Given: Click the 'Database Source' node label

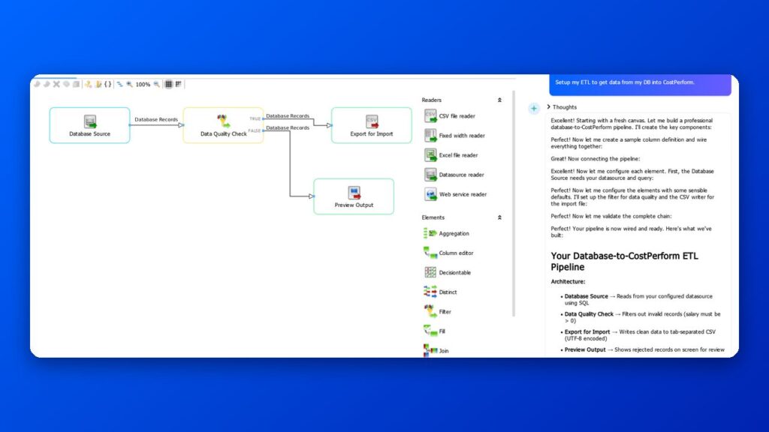Looking at the screenshot, I should pos(90,133).
